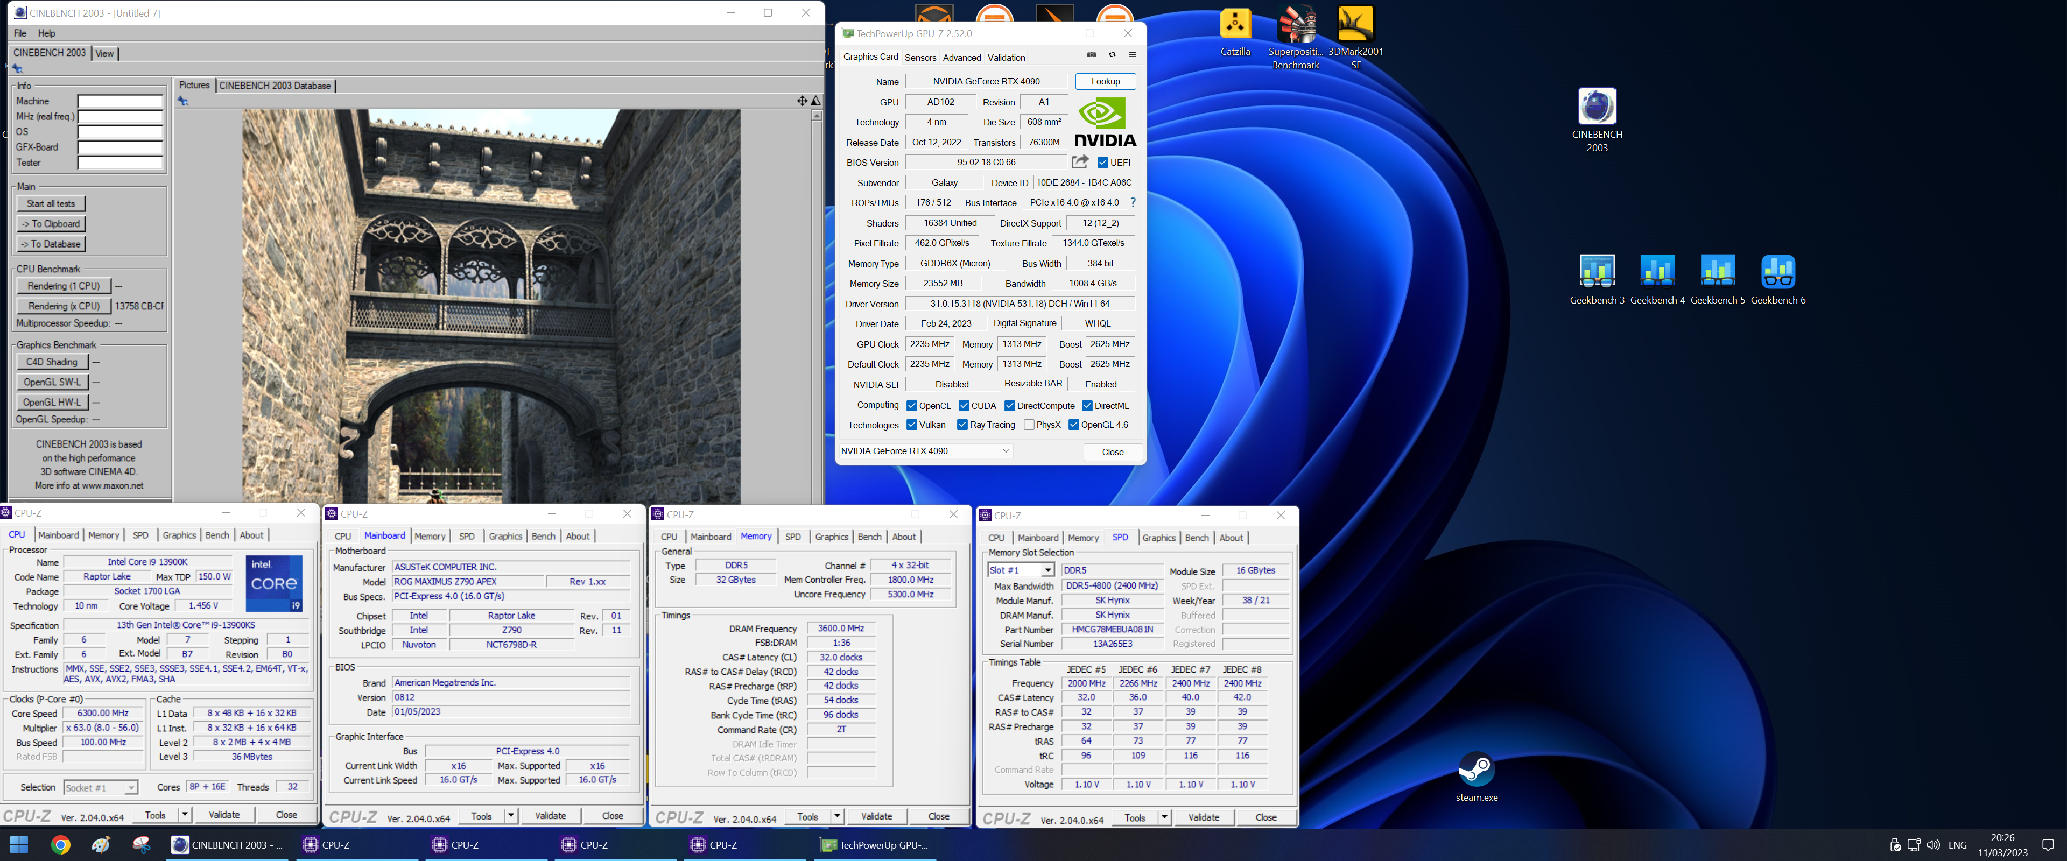Click the Rendering (x CPU) button
Image resolution: width=2067 pixels, height=861 pixels.
tap(64, 306)
